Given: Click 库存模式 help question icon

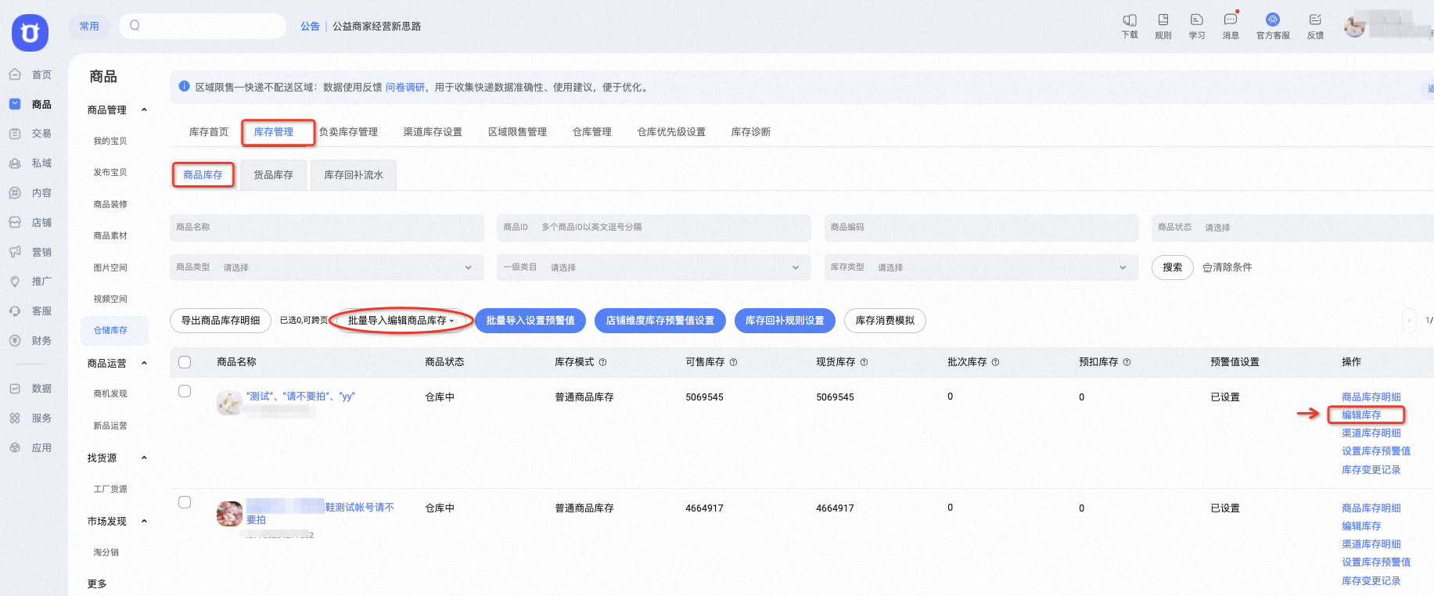Looking at the screenshot, I should click(x=602, y=362).
